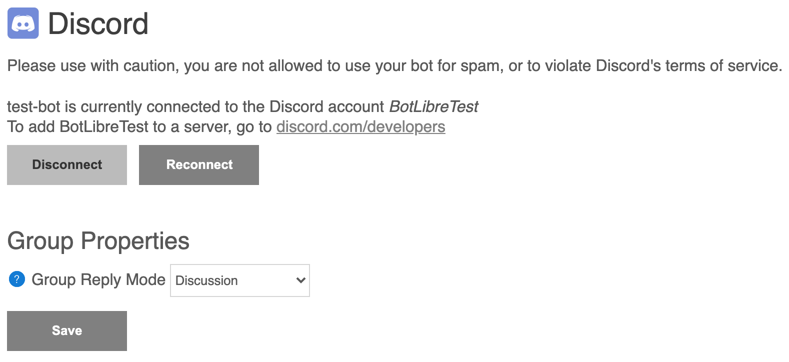This screenshot has width=789, height=362.
Task: Save the group properties
Action: click(67, 331)
